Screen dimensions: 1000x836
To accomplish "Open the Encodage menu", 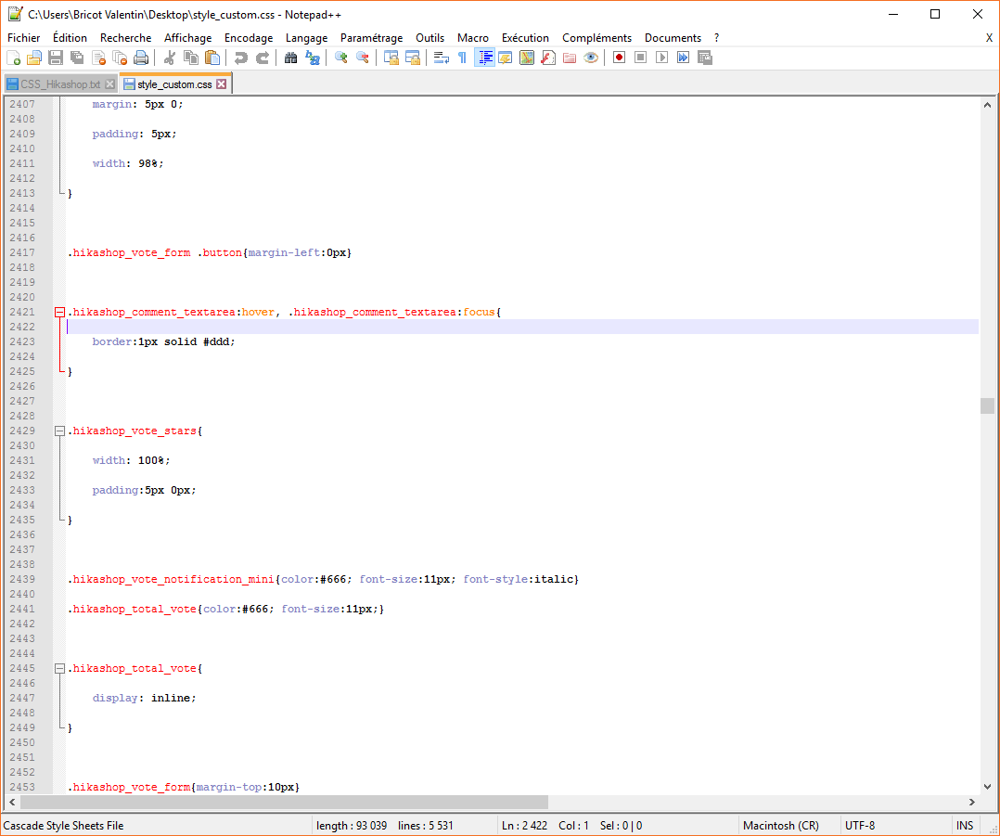I will (x=248, y=38).
